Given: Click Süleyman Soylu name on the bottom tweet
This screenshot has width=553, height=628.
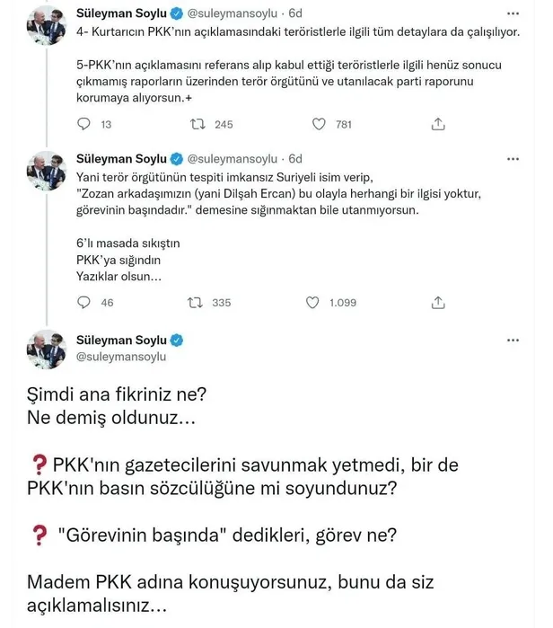Looking at the screenshot, I should coord(121,340).
